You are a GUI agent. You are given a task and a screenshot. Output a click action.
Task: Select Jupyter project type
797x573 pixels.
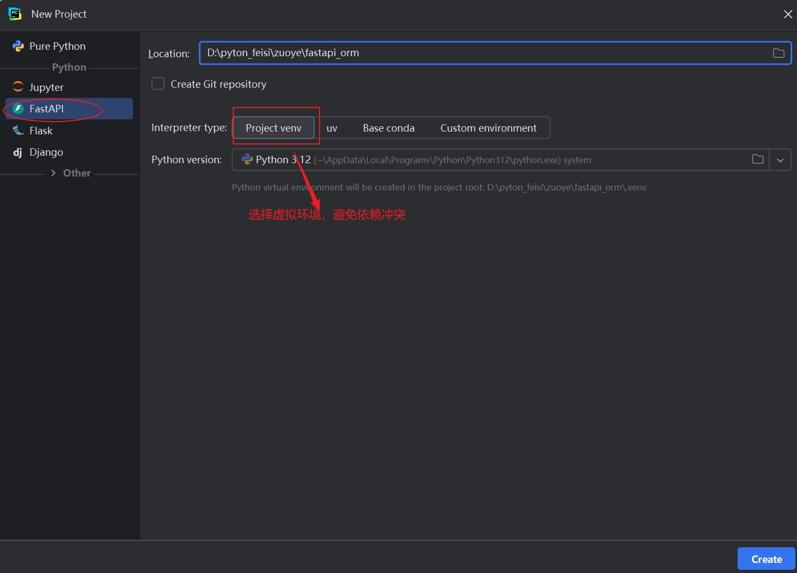tap(69, 87)
